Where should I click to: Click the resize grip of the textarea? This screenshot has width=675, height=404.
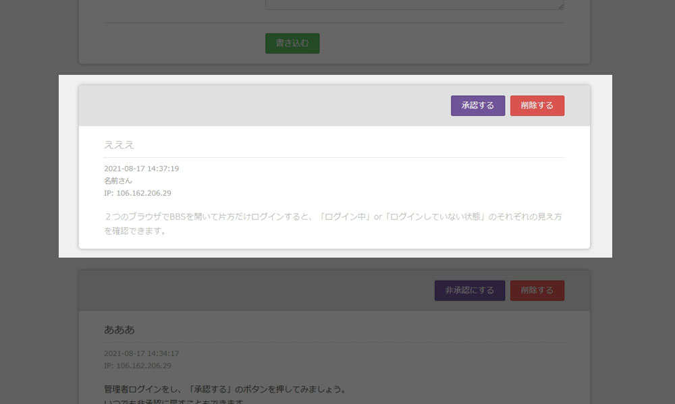[561, 7]
